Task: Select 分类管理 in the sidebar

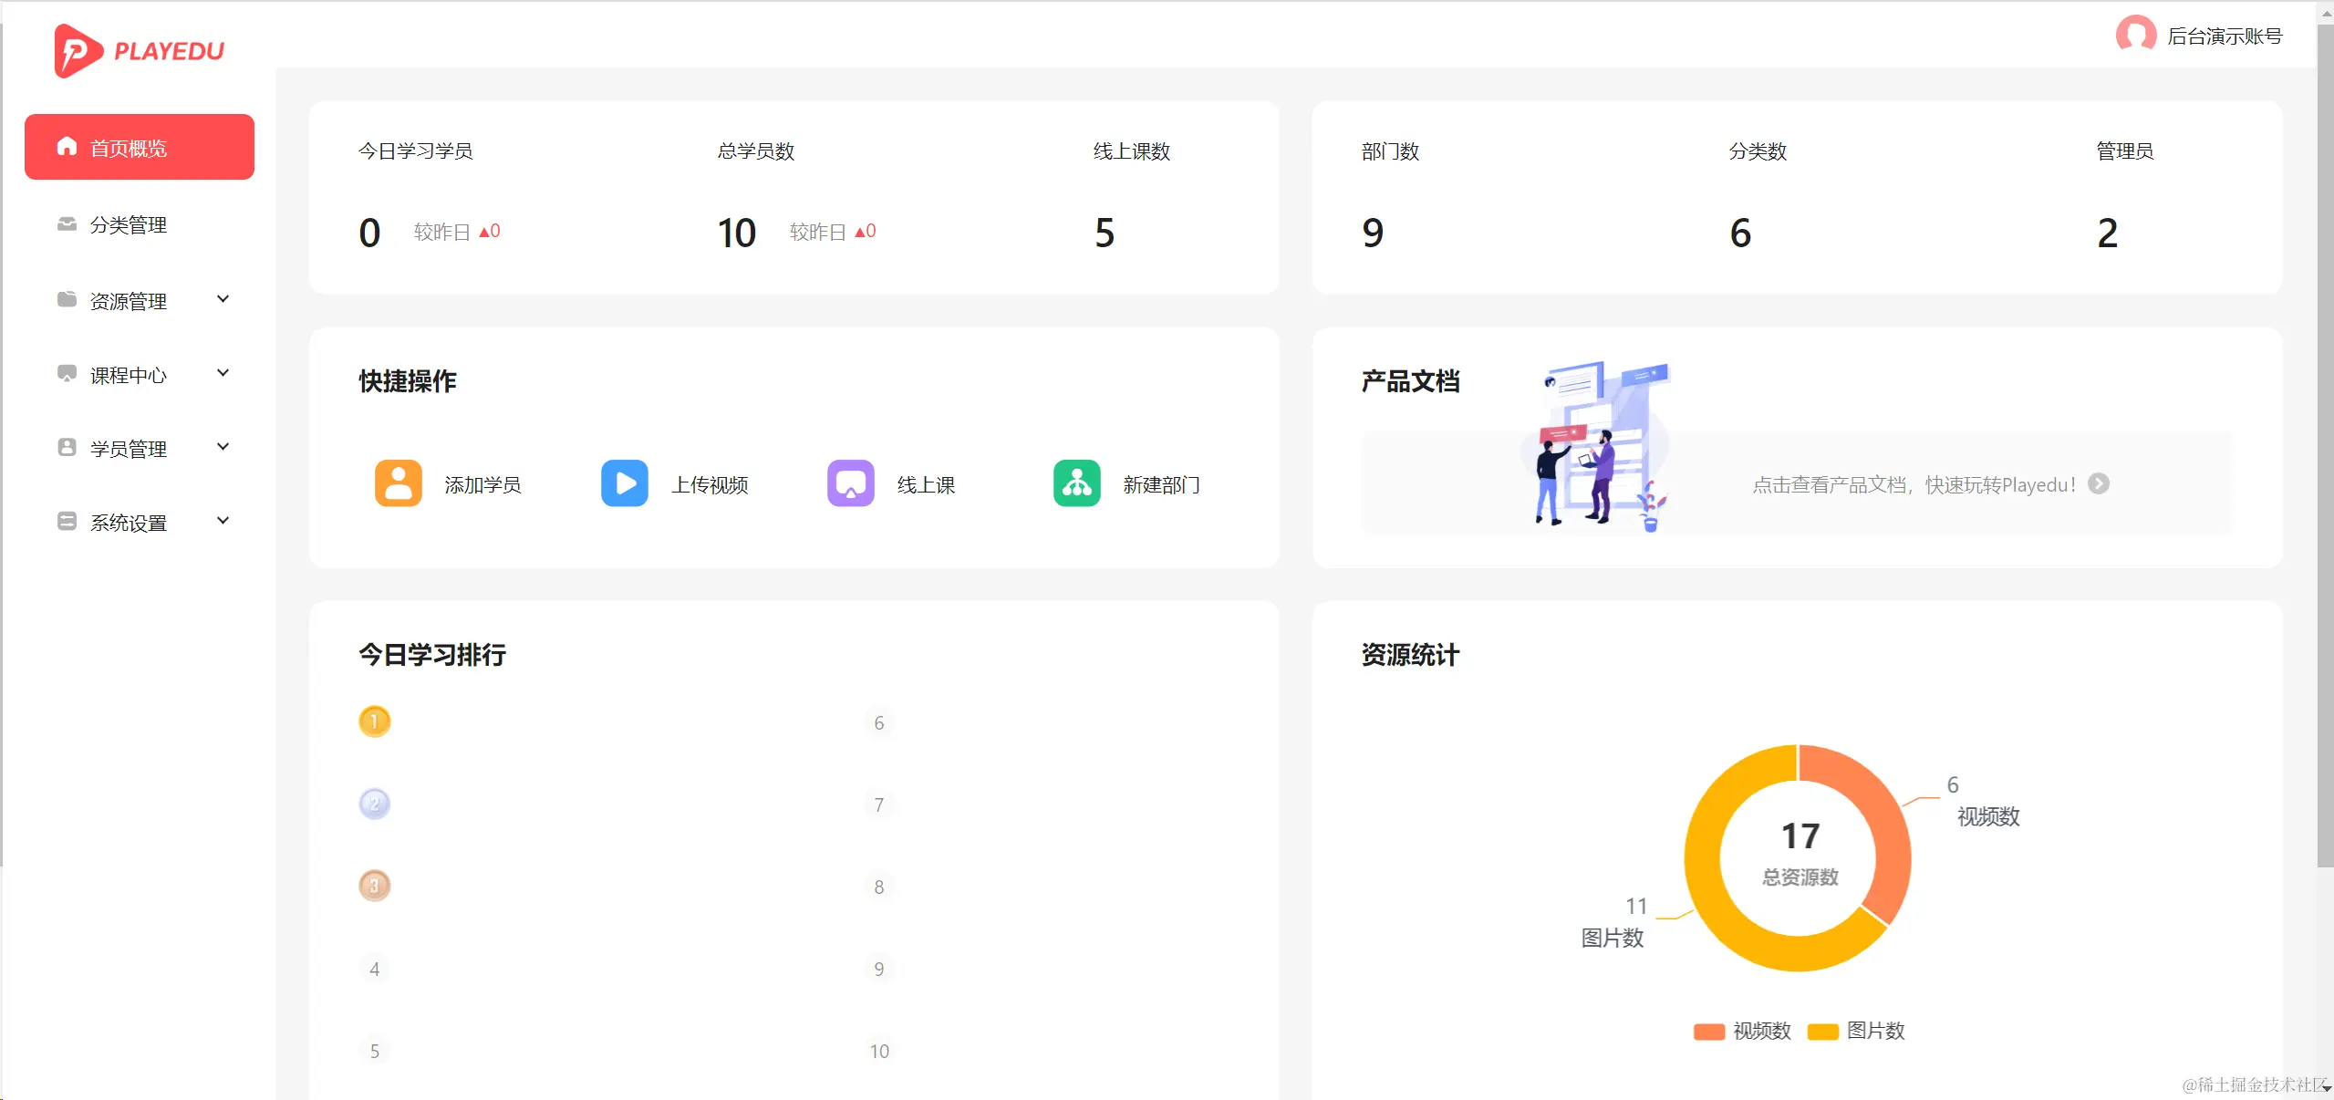Action: [x=128, y=224]
